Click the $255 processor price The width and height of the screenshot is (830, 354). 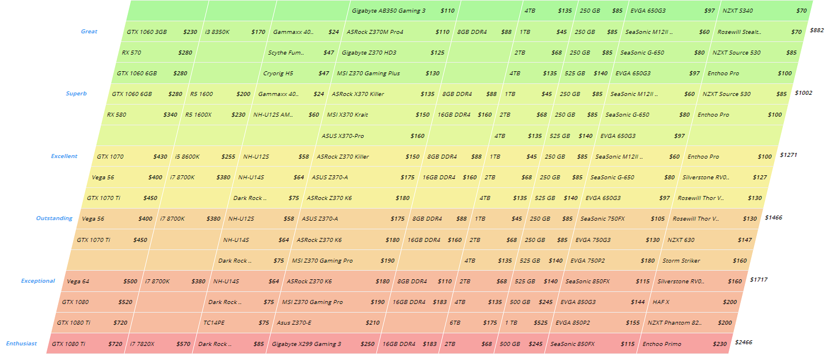(x=228, y=156)
